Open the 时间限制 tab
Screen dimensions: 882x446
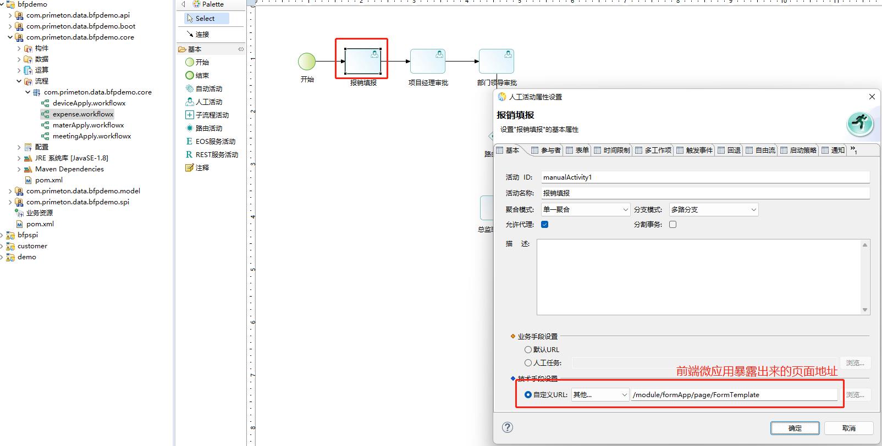[x=611, y=150]
